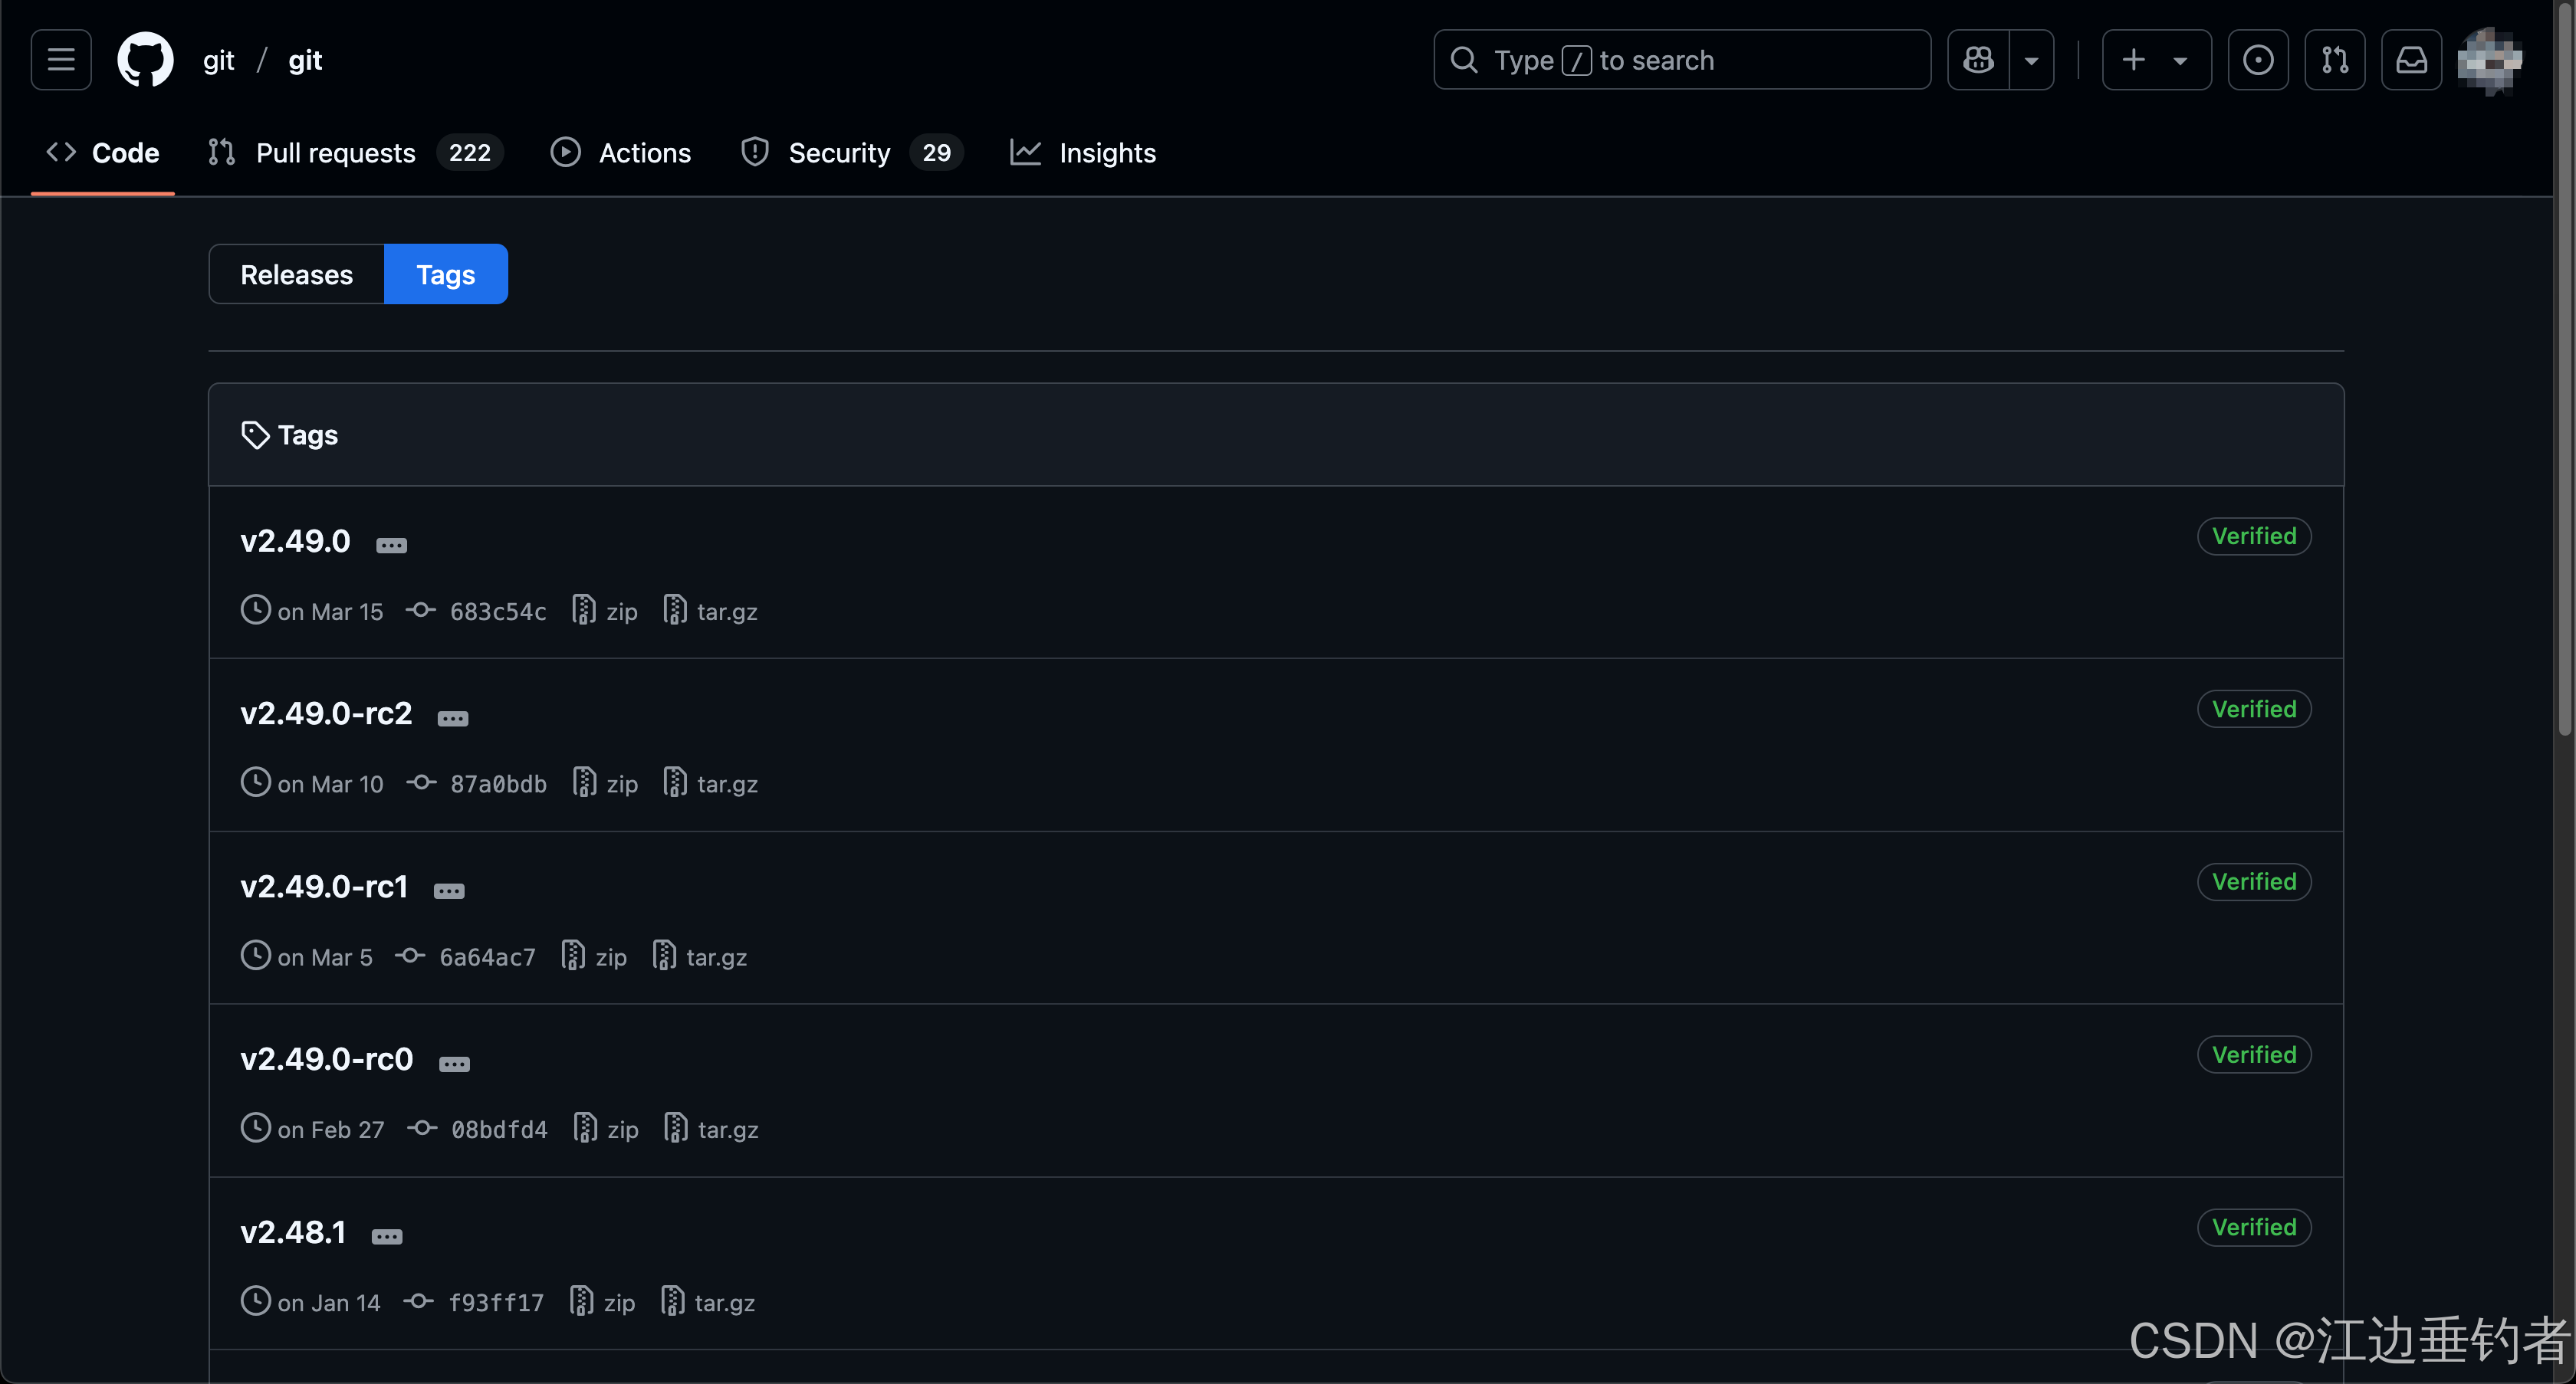Click Verified badge for v2.49.0-rc1
This screenshot has height=1384, width=2576.
[x=2253, y=881]
